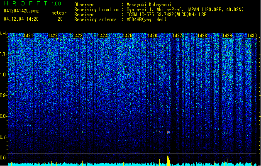This screenshot has width=261, height=166.
Task: Click the 1426 time marker
Action: point(152,36)
